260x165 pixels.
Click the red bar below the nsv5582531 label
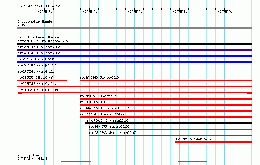166,99
